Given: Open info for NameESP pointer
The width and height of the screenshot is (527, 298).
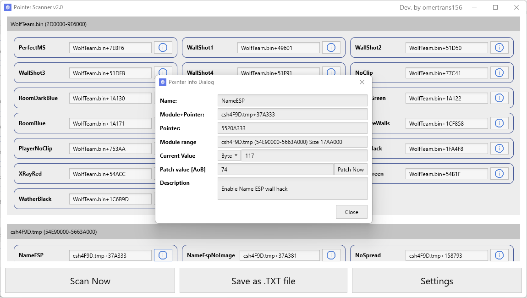Looking at the screenshot, I should [163, 255].
